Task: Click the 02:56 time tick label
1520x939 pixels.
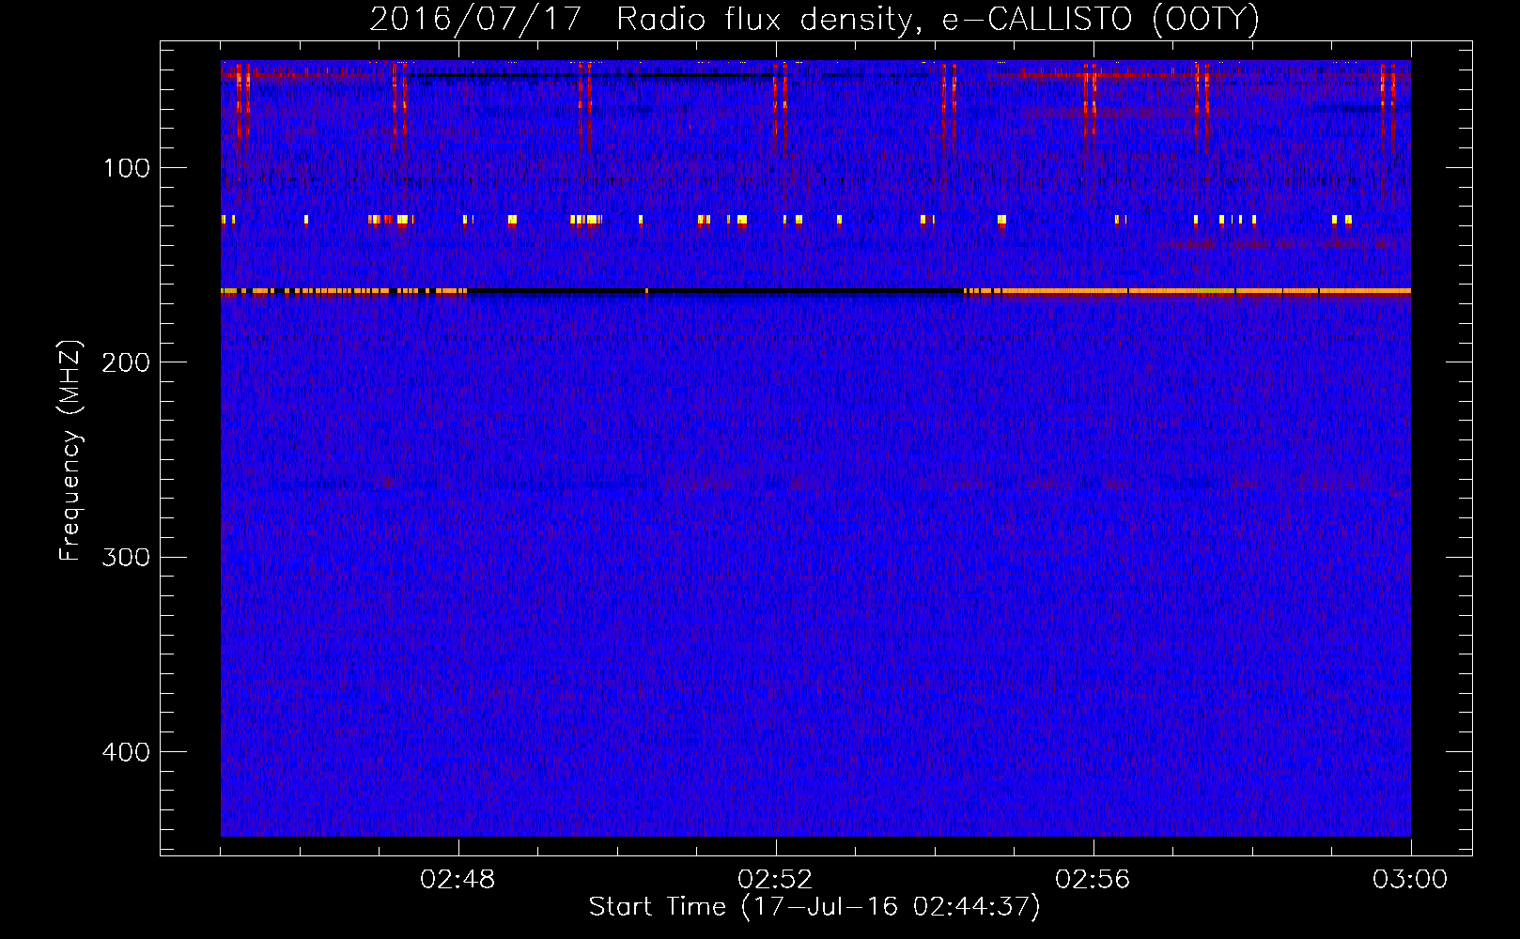Action: click(1093, 880)
